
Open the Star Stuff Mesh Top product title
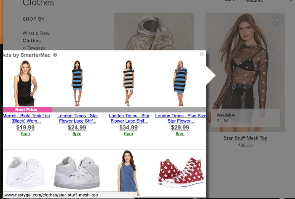point(245,138)
